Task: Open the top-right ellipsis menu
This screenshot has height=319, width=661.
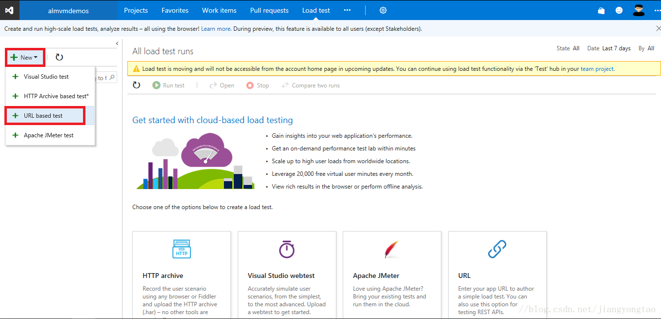Action: click(657, 10)
